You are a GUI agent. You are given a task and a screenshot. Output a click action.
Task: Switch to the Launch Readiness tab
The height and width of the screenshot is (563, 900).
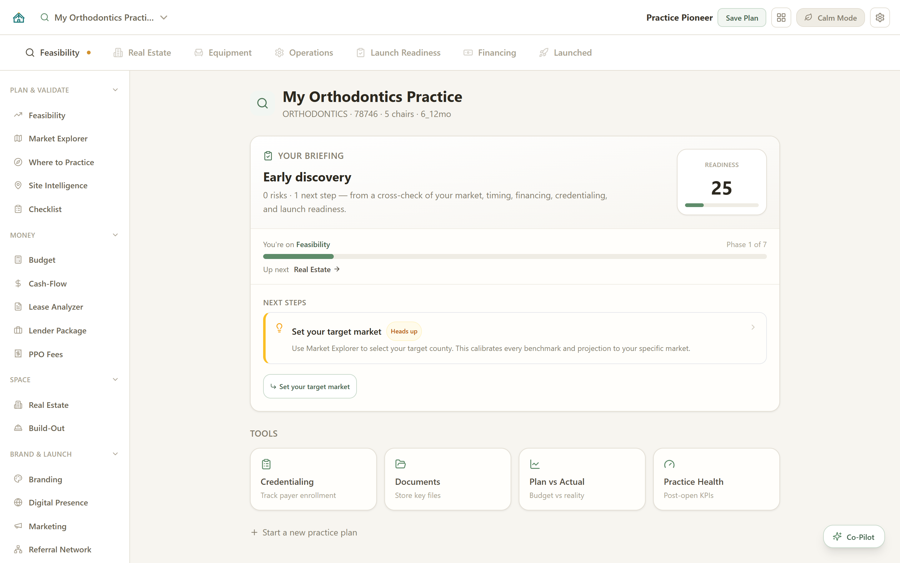(x=398, y=53)
